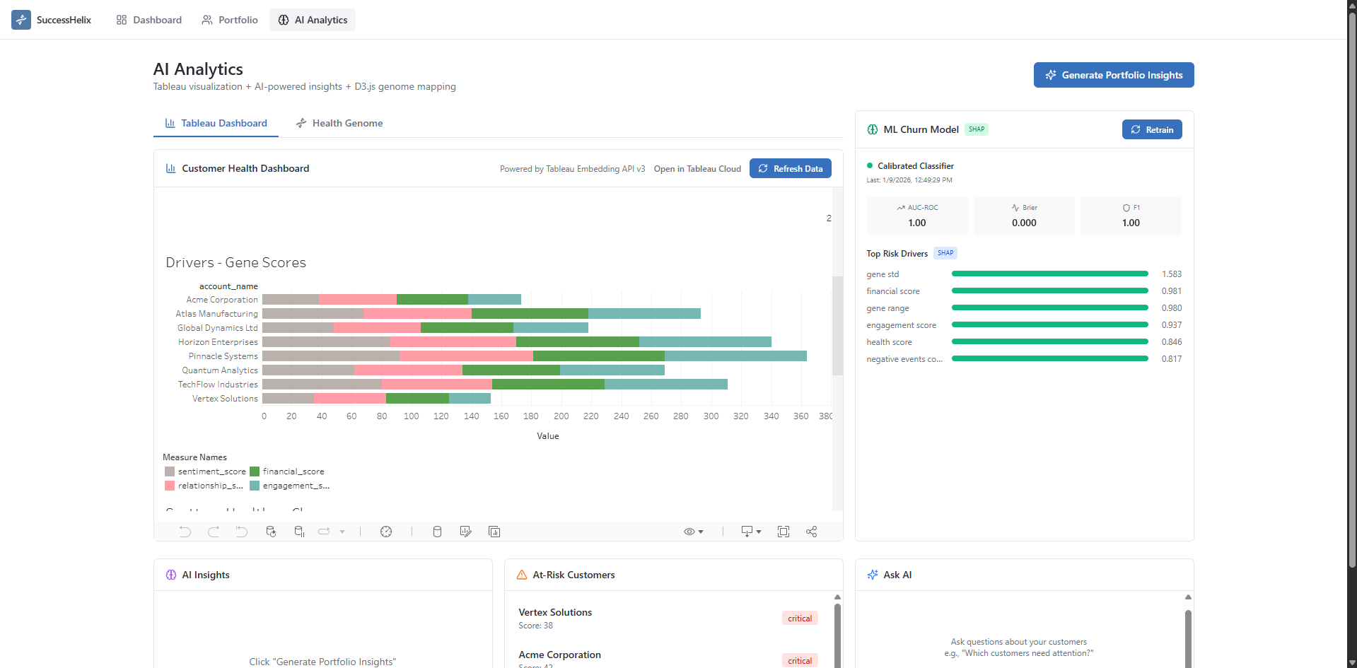Click the Generate Portfolio Insights button
Screen dimensions: 1357x668
1114,75
